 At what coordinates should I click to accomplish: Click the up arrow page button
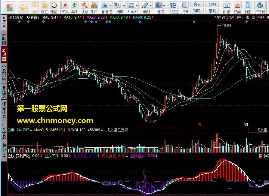coord(35,4)
